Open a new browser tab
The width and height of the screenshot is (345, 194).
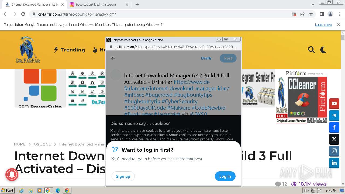point(137,5)
